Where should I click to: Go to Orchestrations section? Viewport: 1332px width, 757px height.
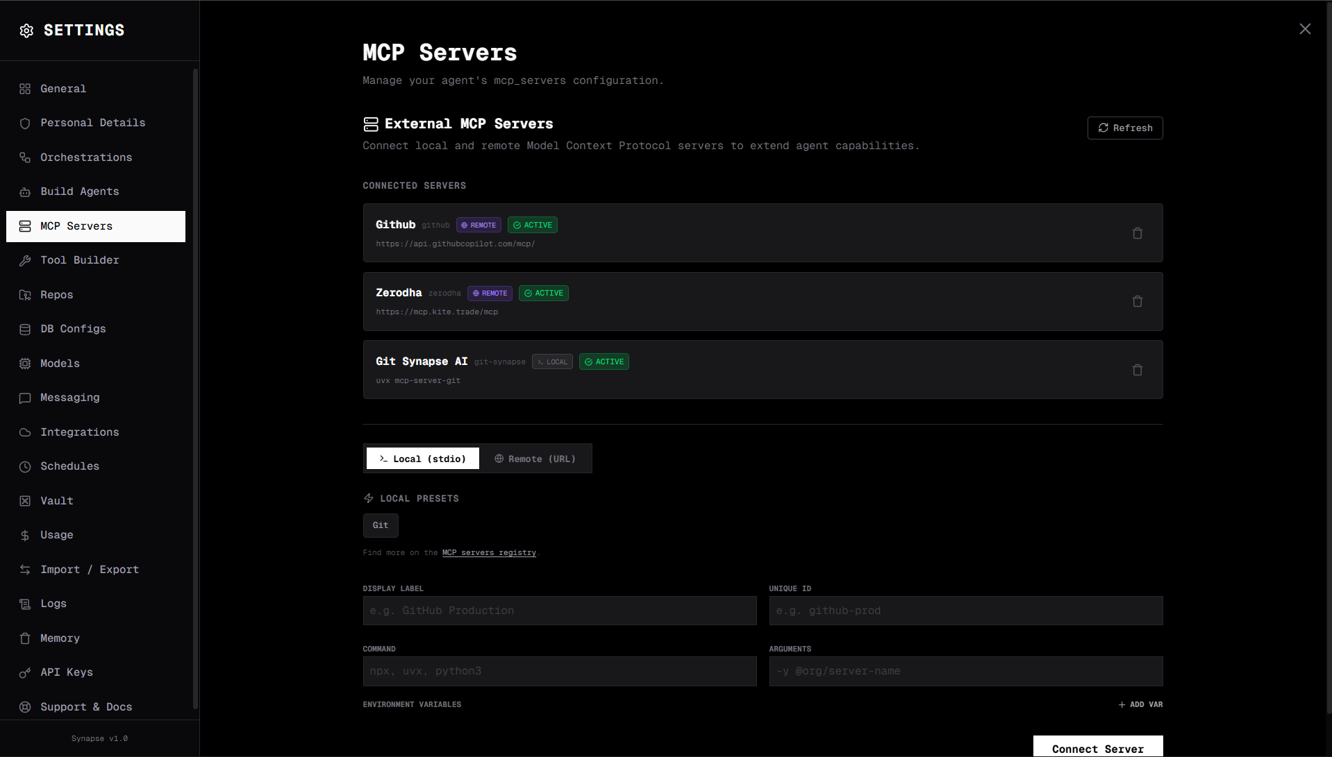96,158
